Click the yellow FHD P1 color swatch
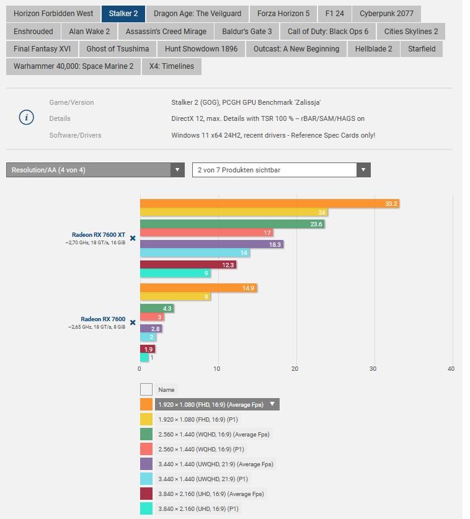 pos(146,419)
